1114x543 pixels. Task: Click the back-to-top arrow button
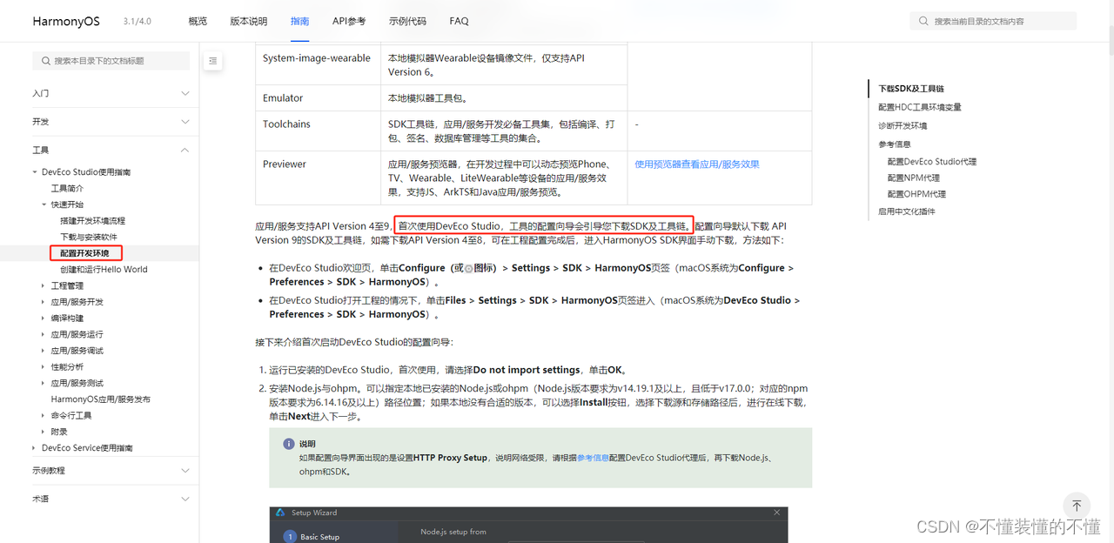(x=1077, y=506)
